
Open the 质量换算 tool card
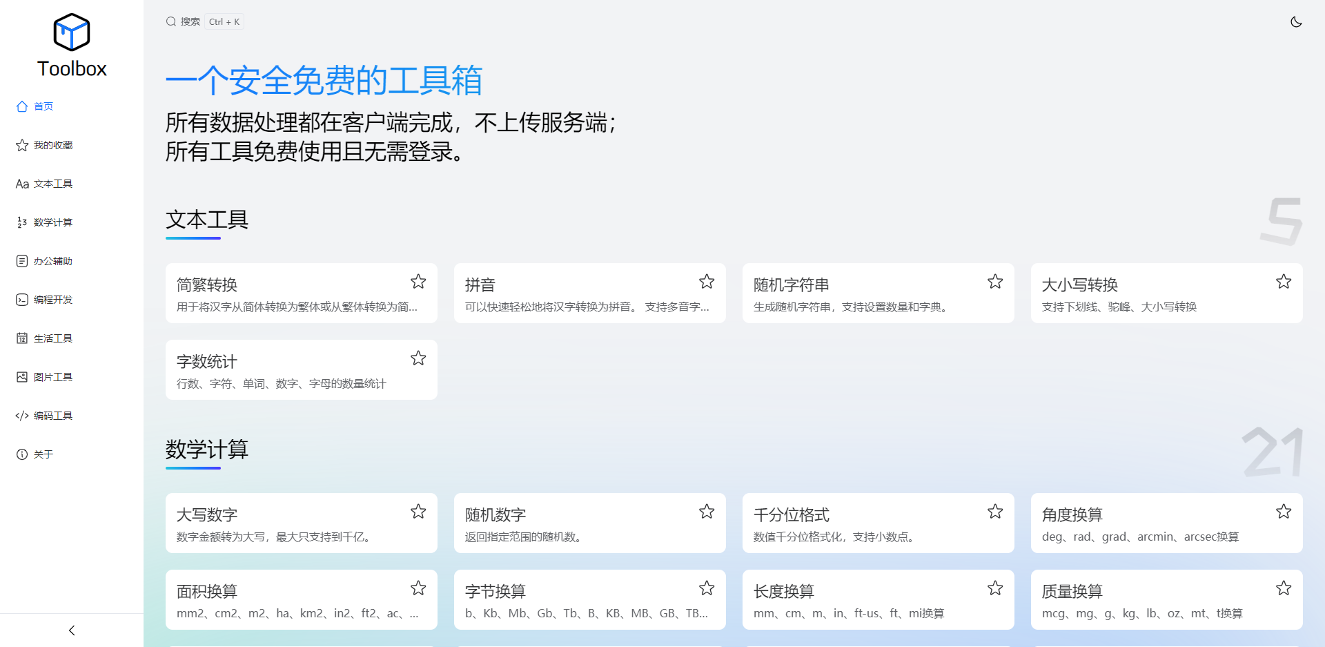(1167, 599)
